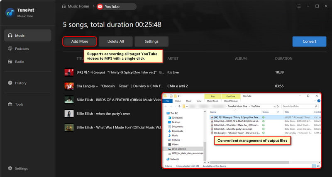Open Settings at the sidebar bottom
The image size is (332, 177).
click(18, 168)
